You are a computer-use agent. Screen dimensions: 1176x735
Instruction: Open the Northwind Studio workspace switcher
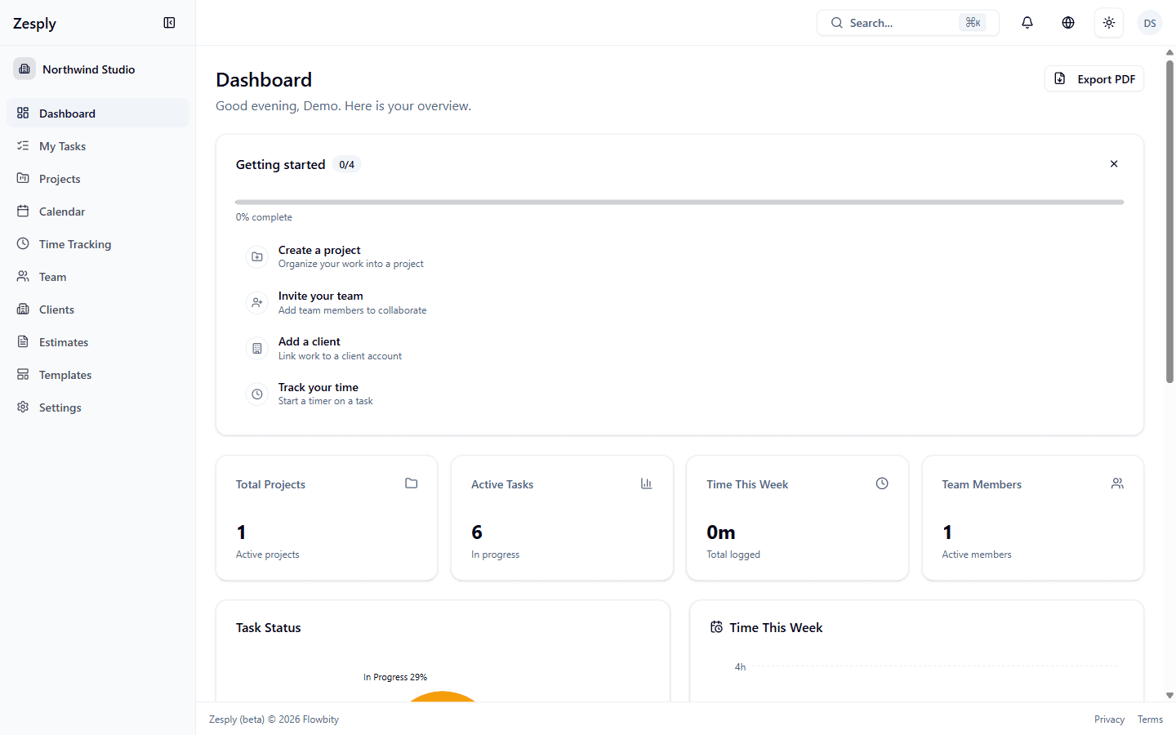98,69
